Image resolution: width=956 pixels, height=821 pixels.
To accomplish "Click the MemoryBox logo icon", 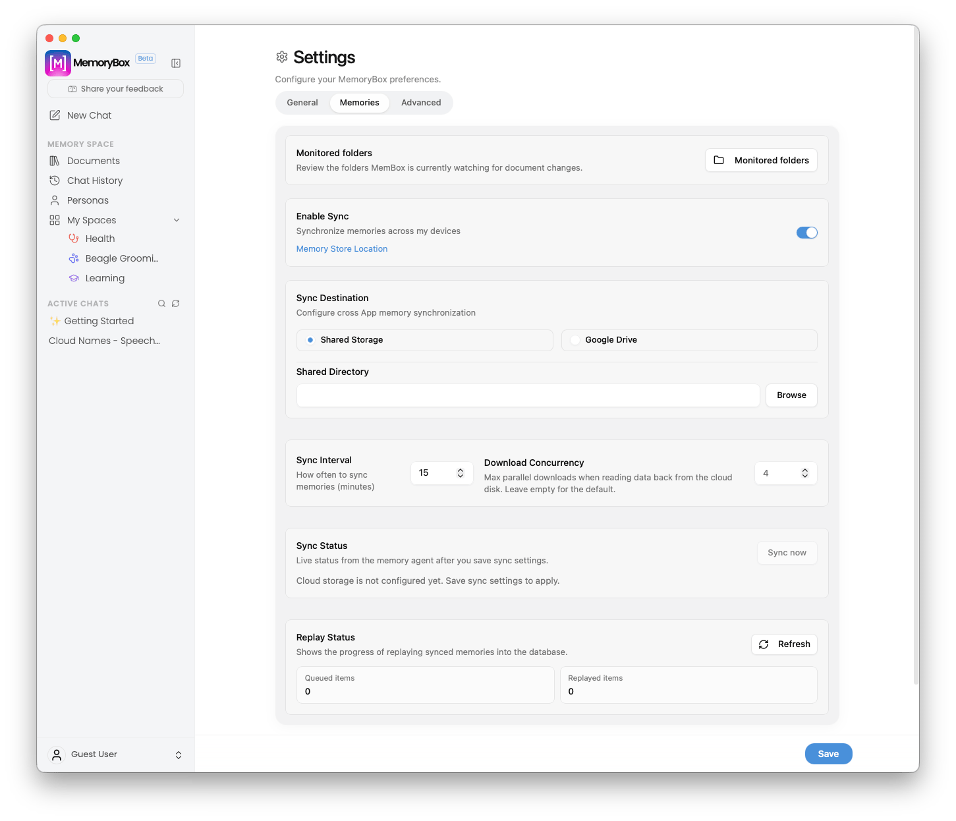I will click(58, 63).
